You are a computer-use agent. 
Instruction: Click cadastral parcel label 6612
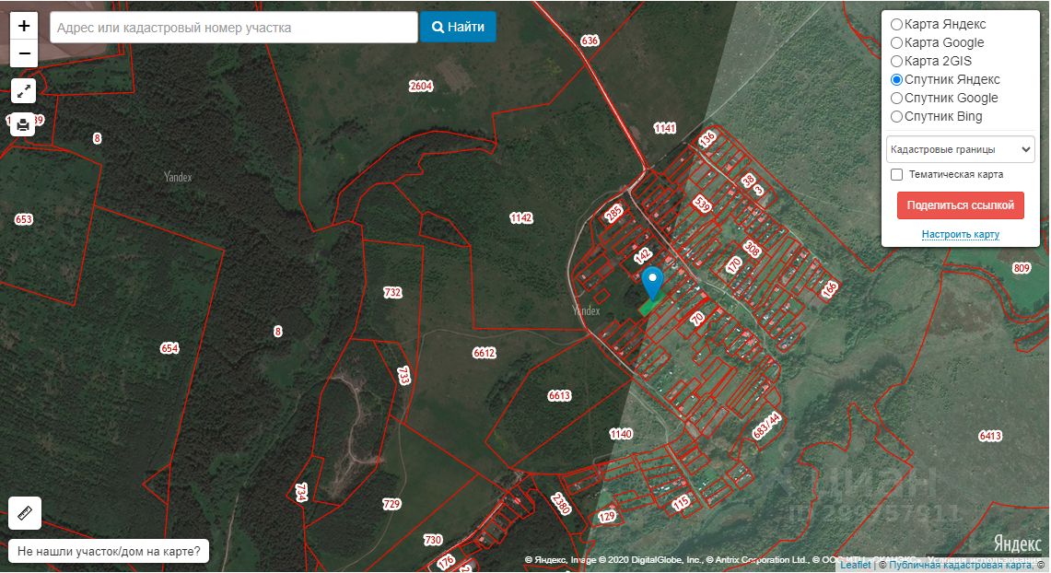[x=484, y=353]
